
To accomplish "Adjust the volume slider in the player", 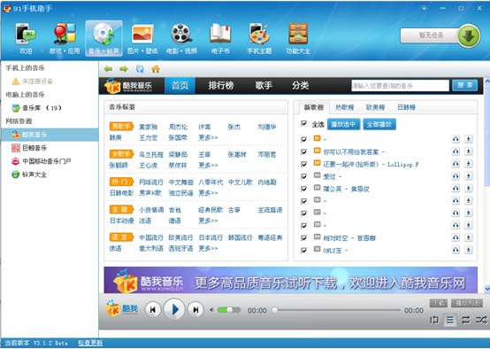I will 229,310.
